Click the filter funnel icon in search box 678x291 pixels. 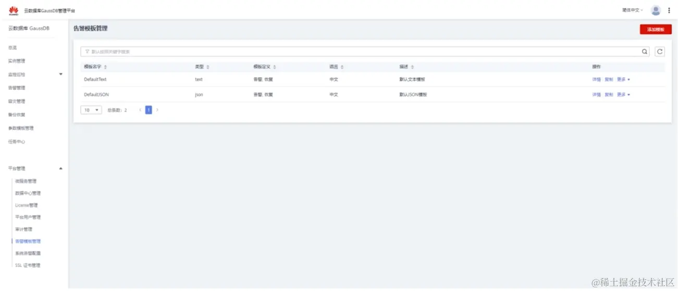(x=87, y=52)
